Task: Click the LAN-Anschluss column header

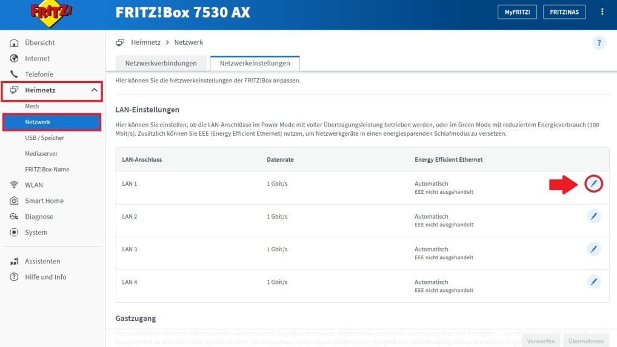Action: (x=142, y=159)
